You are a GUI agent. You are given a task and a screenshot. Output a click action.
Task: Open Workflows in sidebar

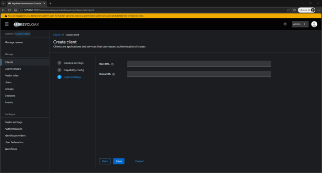(x=11, y=149)
